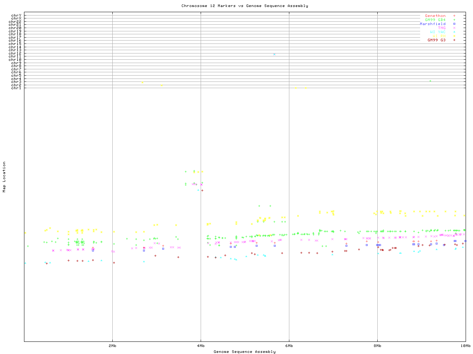Screen dimensions: 473x354
Task: Click the magenta X symbol for TNG
Action: point(454,28)
